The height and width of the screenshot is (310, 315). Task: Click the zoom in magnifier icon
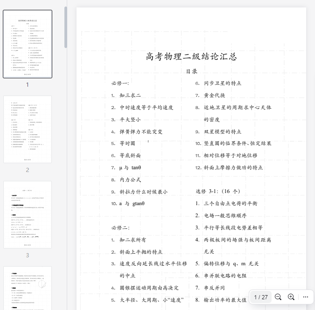(x=291, y=297)
